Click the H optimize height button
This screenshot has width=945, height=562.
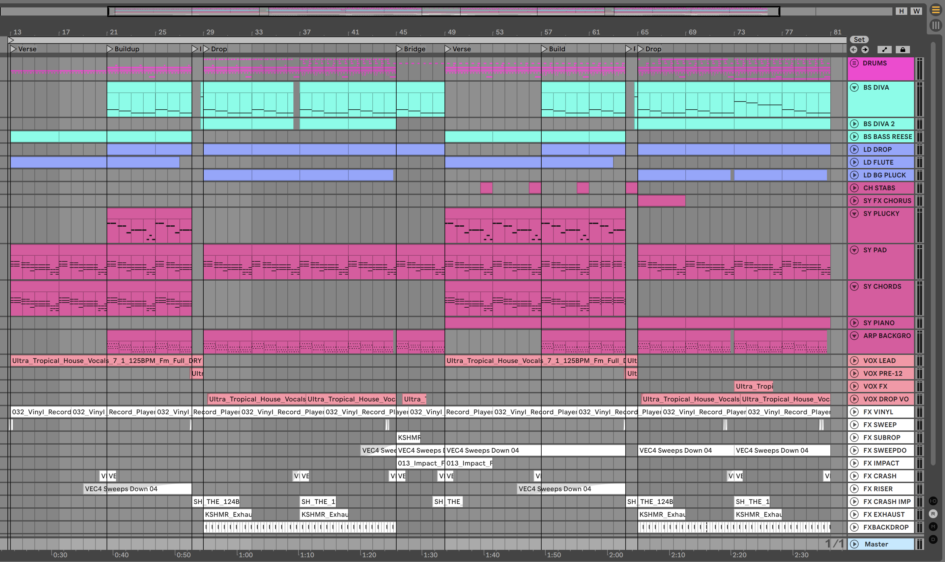(901, 11)
